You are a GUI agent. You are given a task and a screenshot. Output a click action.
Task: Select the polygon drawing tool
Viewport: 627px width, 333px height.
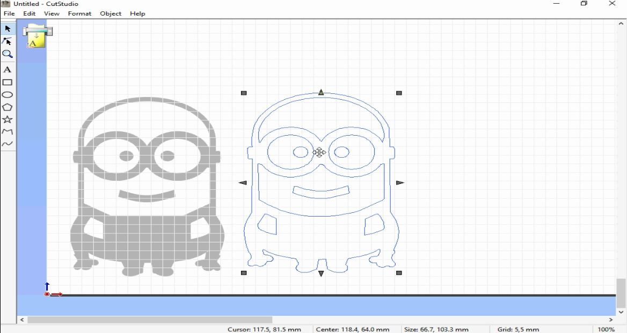7,107
